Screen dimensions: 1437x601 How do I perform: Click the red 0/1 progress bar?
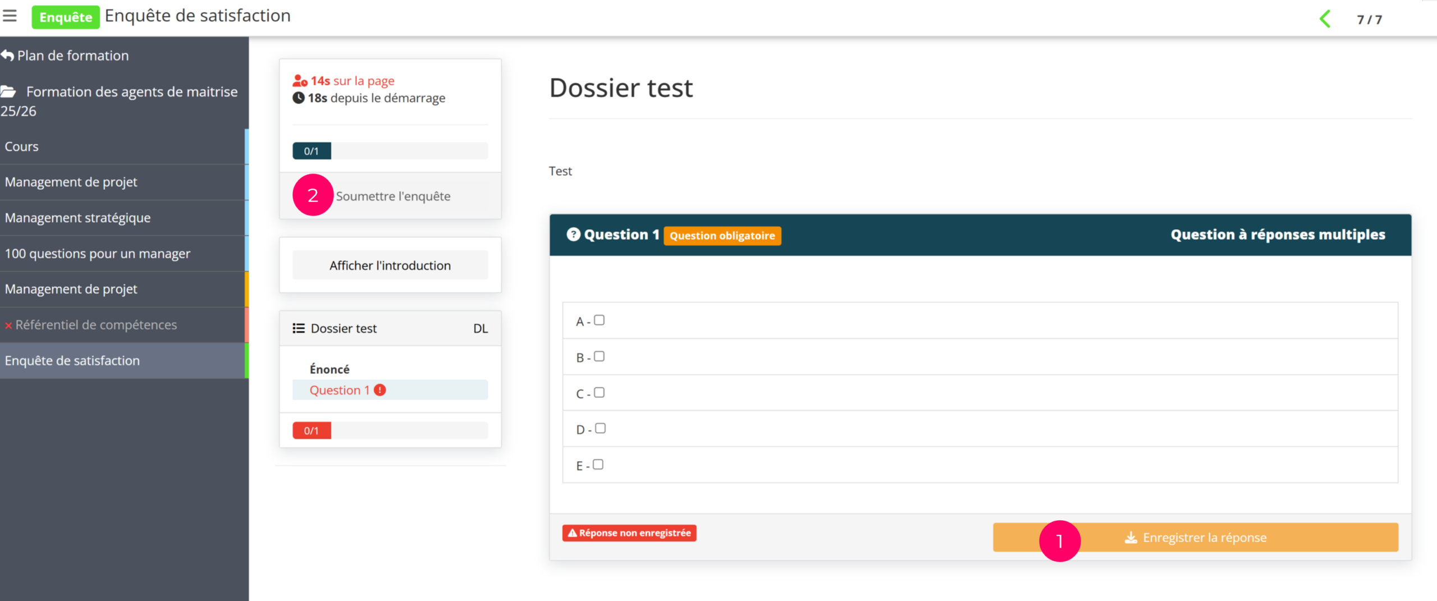312,430
